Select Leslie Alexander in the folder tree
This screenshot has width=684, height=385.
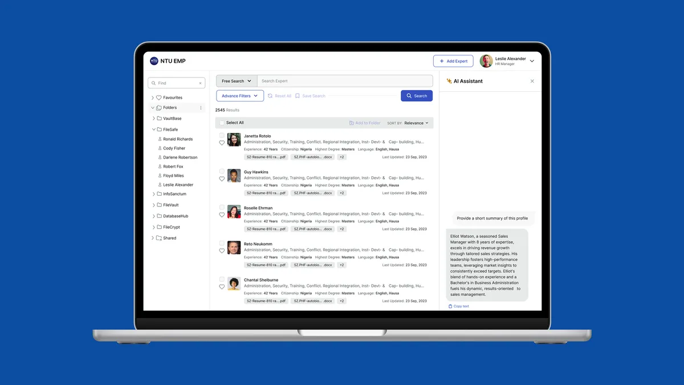178,185
